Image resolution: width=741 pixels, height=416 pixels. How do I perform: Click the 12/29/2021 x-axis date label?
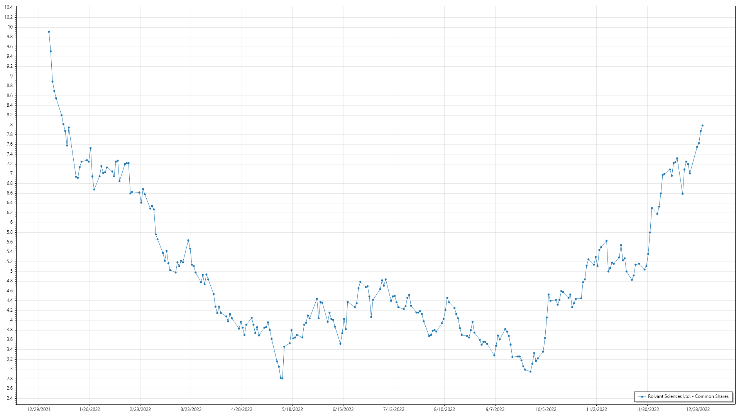pyautogui.click(x=39, y=409)
